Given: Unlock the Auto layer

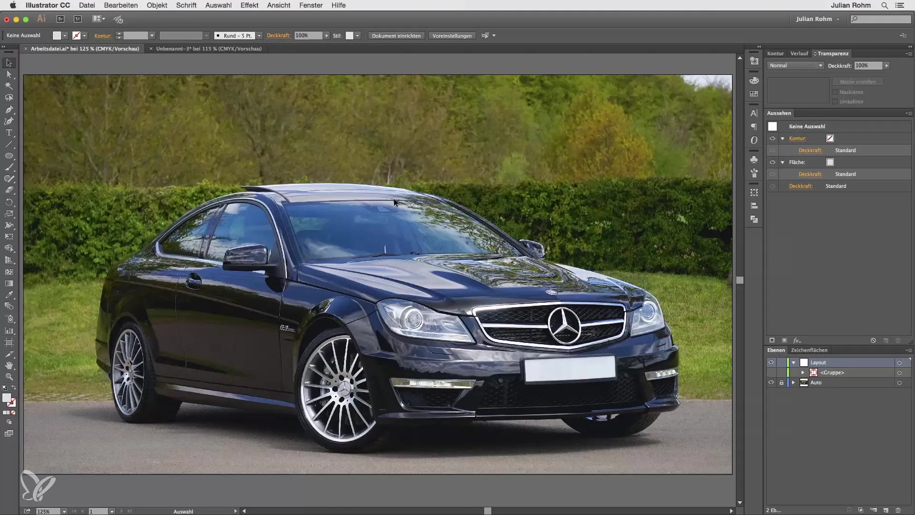Looking at the screenshot, I should (x=782, y=382).
